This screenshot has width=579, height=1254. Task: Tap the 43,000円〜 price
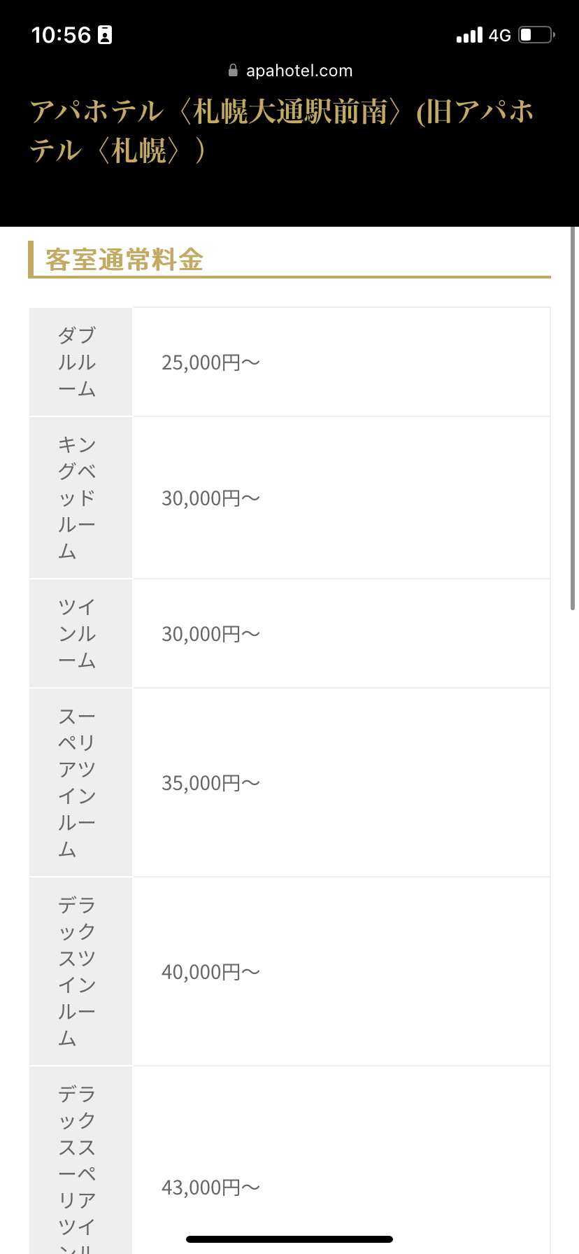tap(210, 1188)
